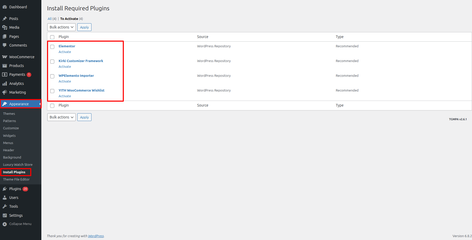
Task: Click the Marketing megaphone icon
Action: pos(5,92)
